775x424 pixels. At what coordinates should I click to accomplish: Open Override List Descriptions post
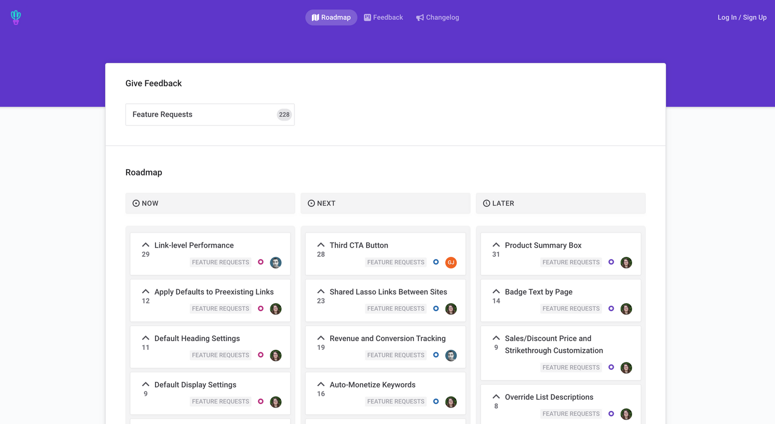pyautogui.click(x=549, y=397)
